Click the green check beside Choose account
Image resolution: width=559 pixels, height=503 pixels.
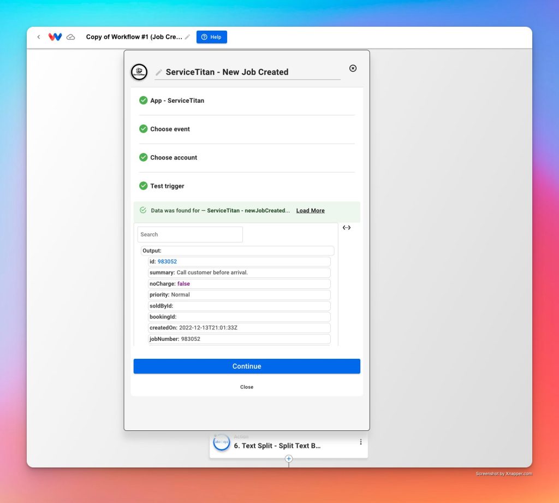coord(144,157)
